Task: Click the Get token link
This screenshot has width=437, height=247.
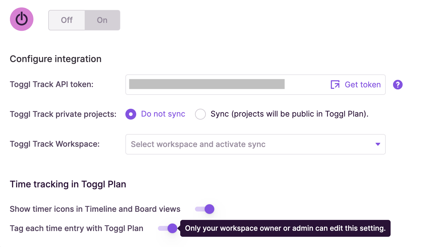Action: [363, 85]
